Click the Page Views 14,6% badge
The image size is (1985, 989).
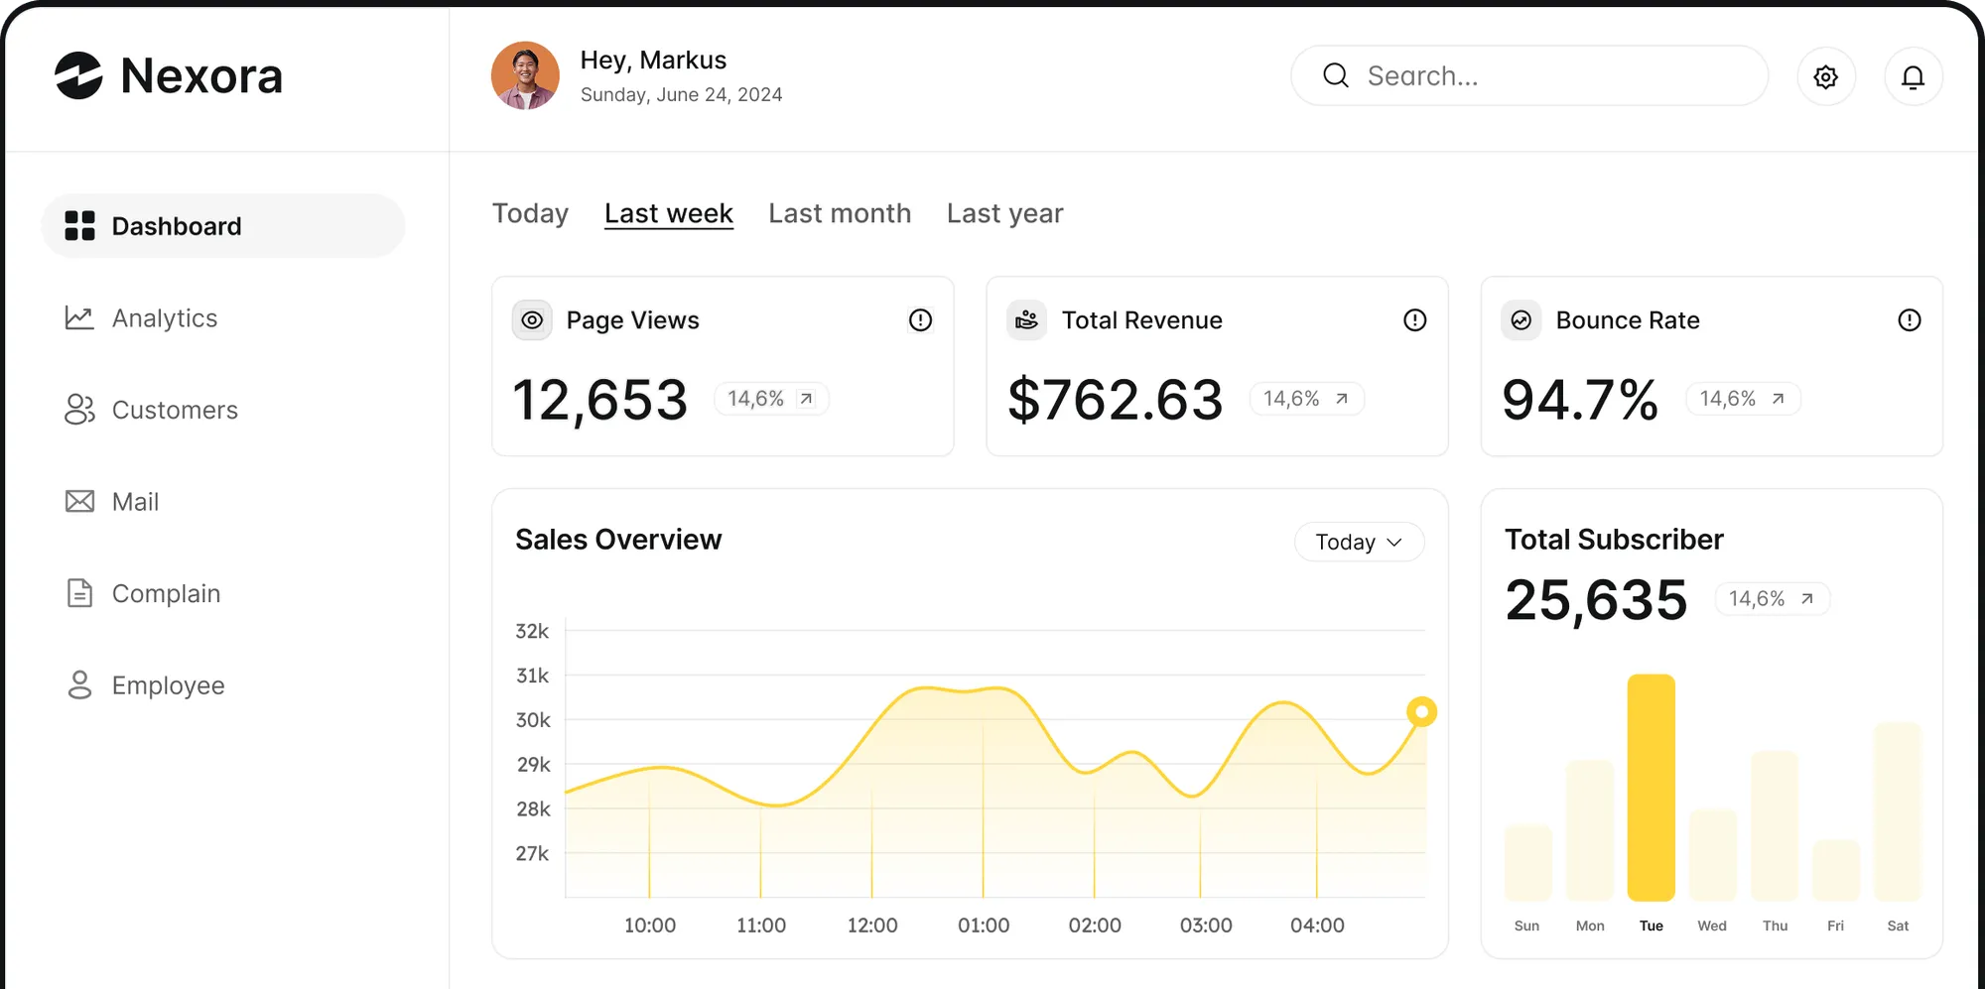[770, 399]
